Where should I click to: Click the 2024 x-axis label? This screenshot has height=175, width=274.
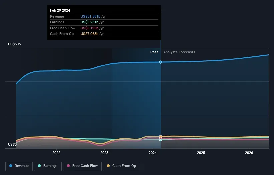(153, 153)
